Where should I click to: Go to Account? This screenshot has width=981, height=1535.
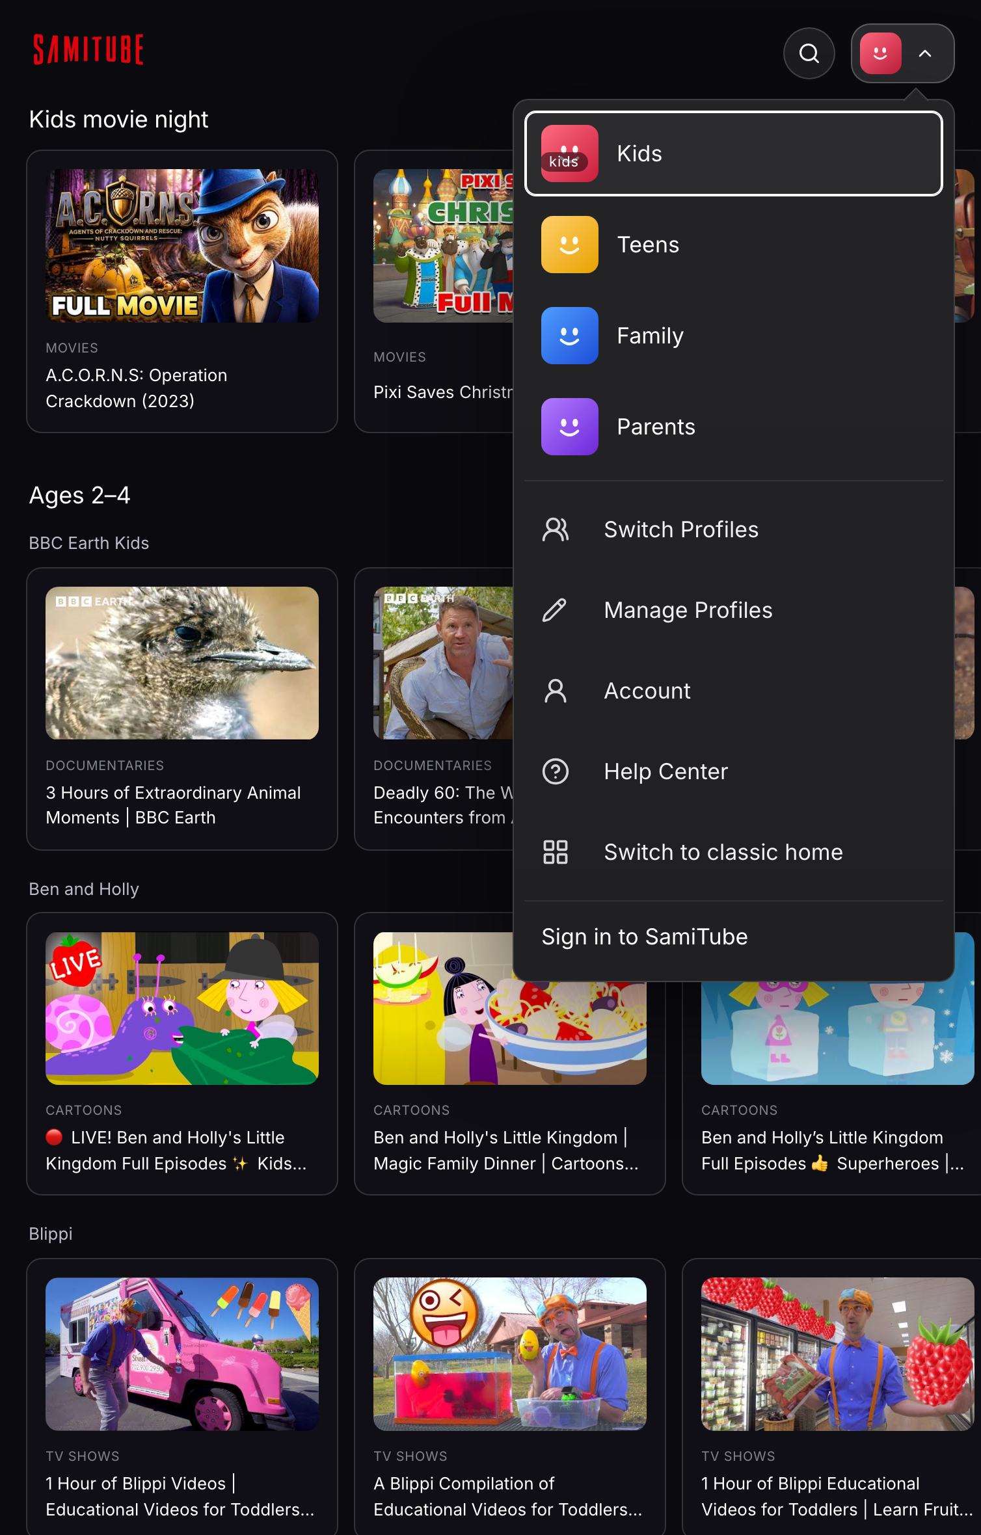coord(733,691)
